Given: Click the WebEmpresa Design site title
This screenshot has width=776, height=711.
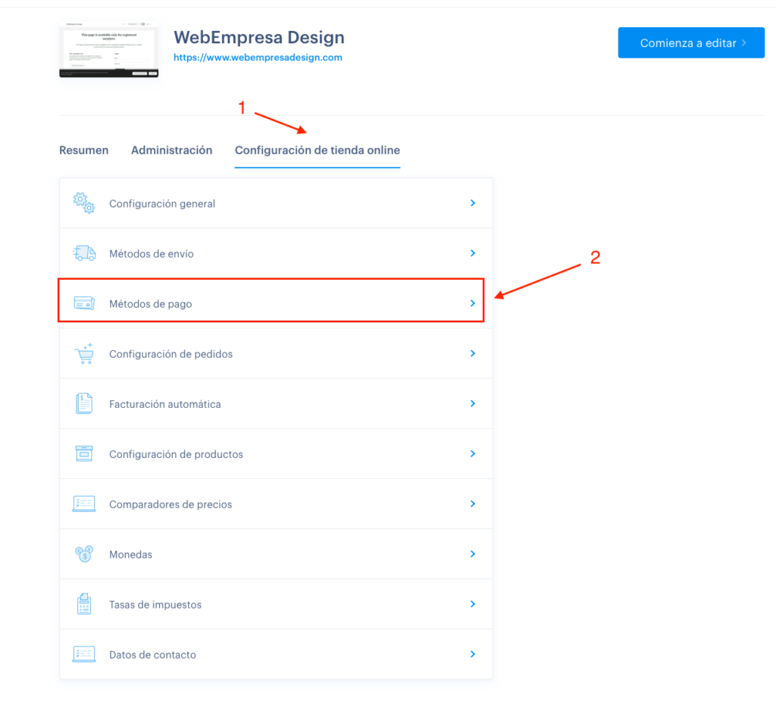Looking at the screenshot, I should 259,38.
